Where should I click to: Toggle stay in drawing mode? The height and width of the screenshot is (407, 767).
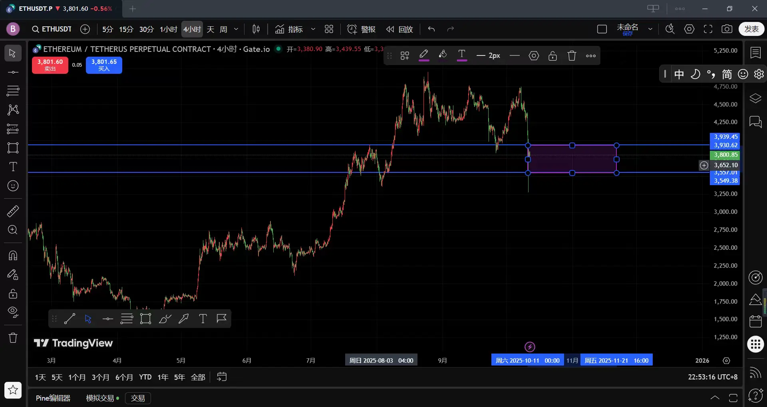13,275
